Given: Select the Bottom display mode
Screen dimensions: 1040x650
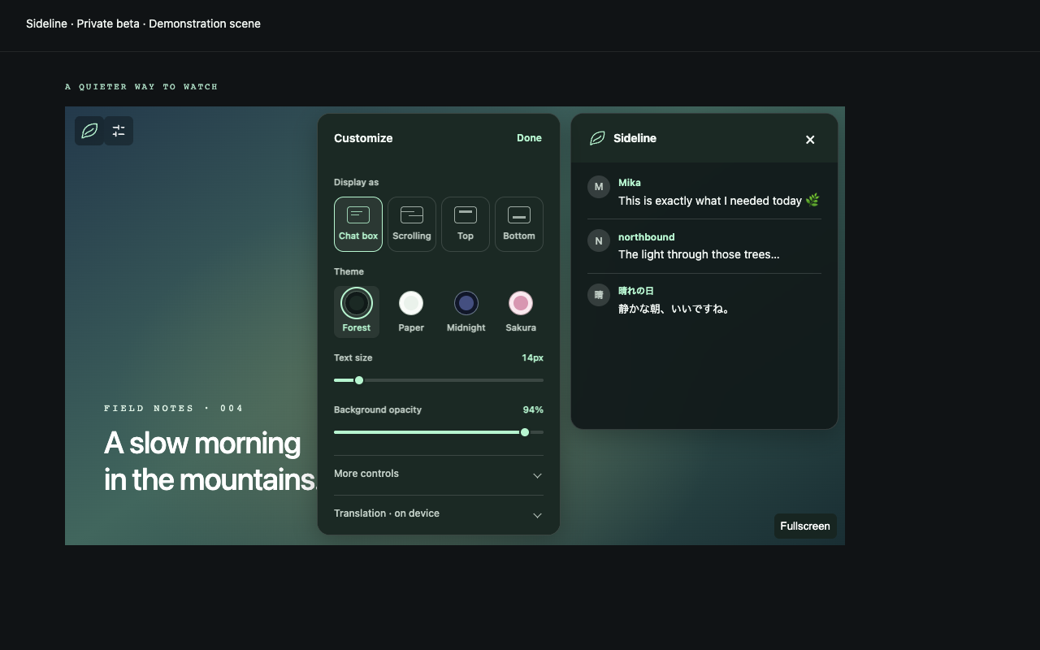Looking at the screenshot, I should pyautogui.click(x=519, y=224).
